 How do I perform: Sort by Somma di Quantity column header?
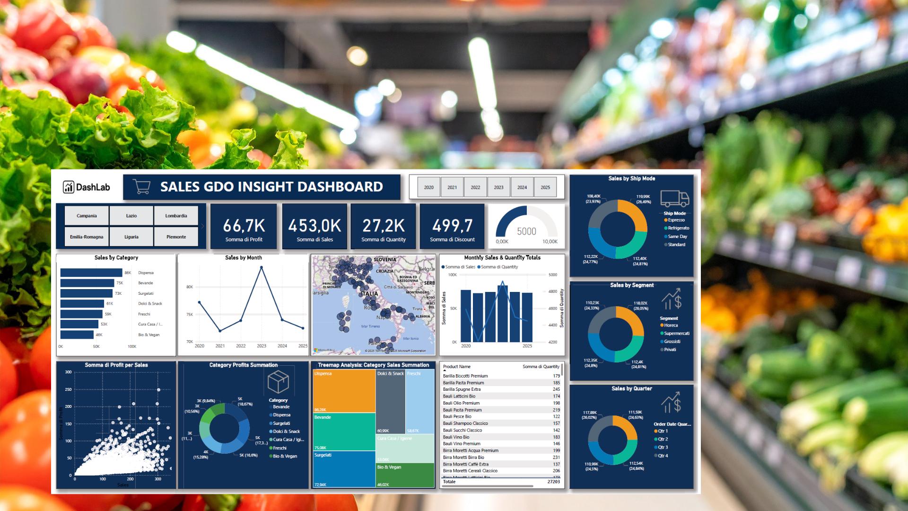[x=541, y=367]
